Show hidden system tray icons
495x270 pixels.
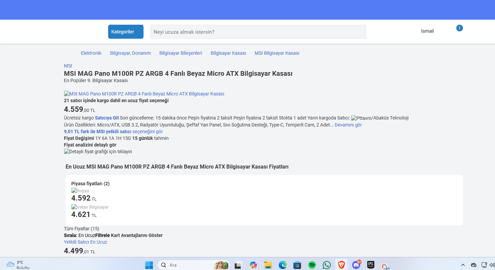tap(463, 265)
